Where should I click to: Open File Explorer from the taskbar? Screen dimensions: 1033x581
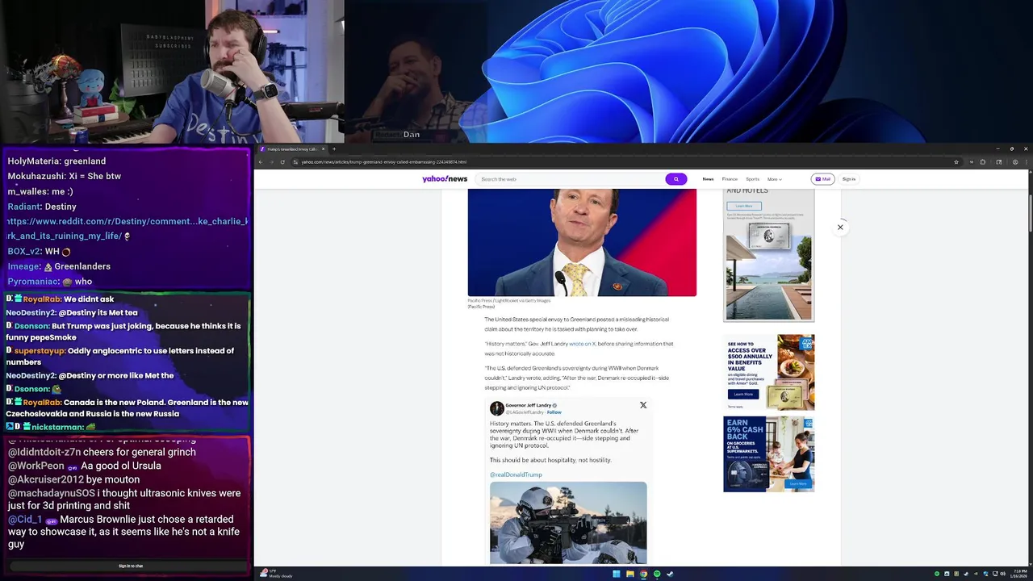[630, 574]
